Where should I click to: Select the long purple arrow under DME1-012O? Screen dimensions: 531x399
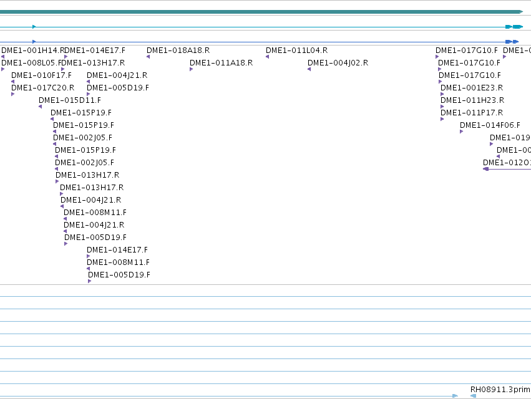pos(507,169)
